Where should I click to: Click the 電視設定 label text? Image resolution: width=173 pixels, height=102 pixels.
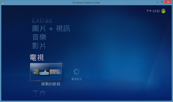pyautogui.click(x=76, y=79)
